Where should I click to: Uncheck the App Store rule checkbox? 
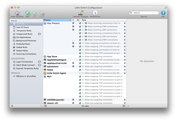[80, 56]
